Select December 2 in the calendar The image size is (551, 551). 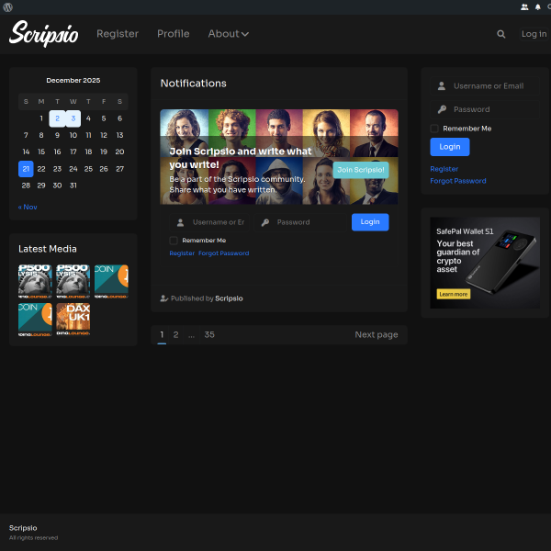(x=57, y=118)
